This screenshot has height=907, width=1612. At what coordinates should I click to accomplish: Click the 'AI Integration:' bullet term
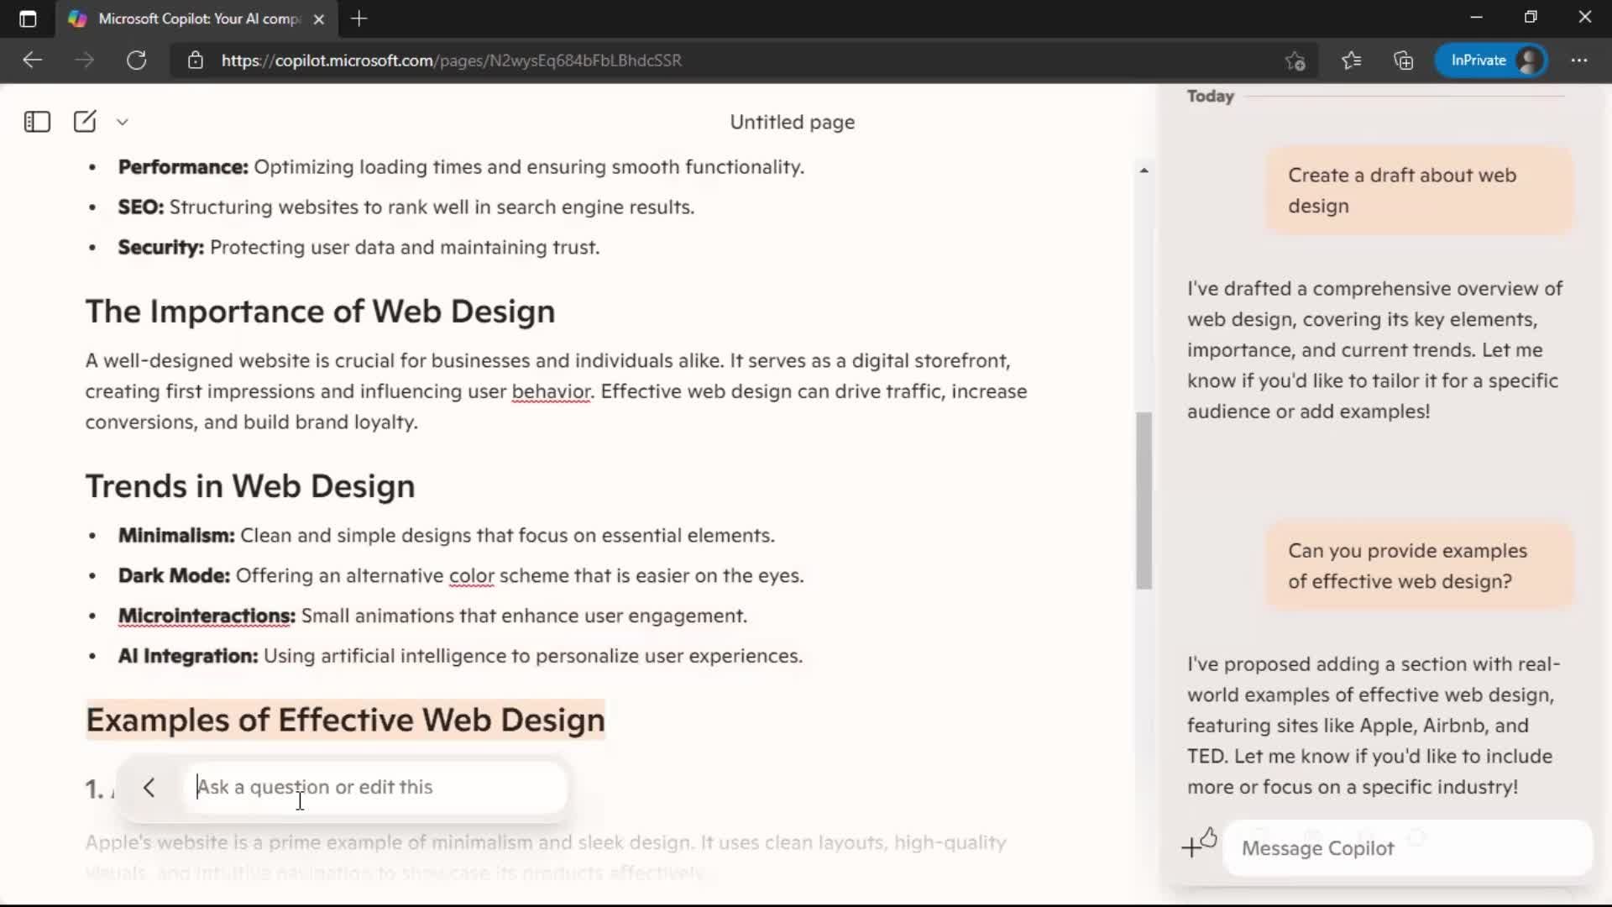[188, 657]
